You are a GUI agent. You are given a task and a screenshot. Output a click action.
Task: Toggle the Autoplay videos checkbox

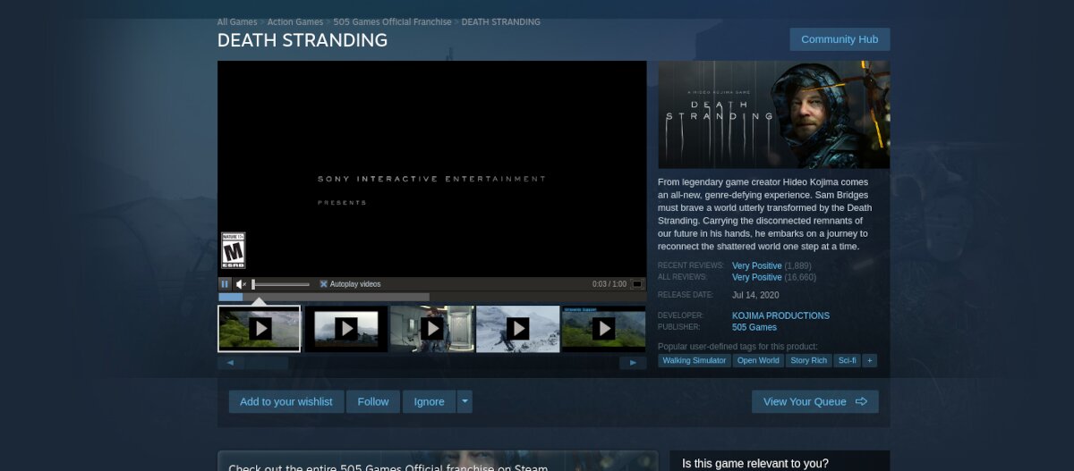pos(324,284)
